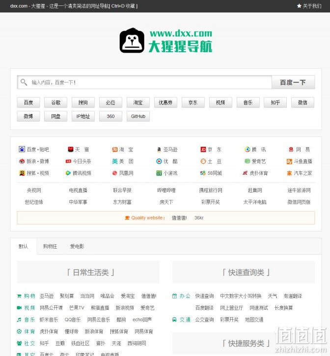Screen dimensions: 330x356
Task: Open the 网易云音乐 link
Action: (x=99, y=320)
